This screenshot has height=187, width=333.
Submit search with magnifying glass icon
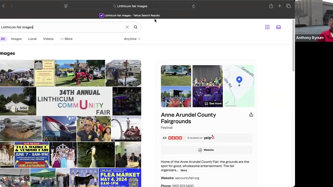click(136, 27)
